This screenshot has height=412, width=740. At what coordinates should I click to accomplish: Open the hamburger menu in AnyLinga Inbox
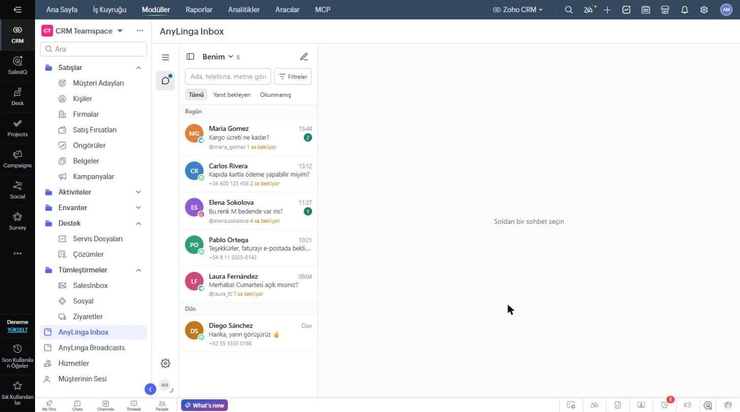point(165,57)
